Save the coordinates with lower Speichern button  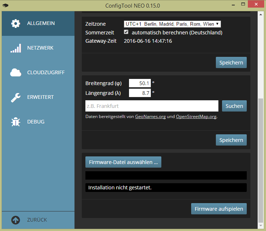231,140
